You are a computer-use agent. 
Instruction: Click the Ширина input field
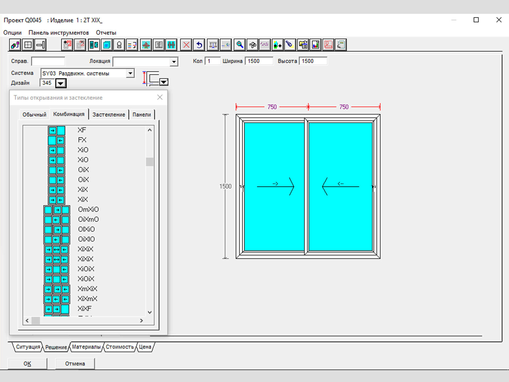pos(258,61)
